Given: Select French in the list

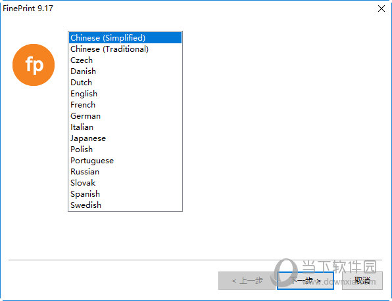Looking at the screenshot, I should point(125,105).
